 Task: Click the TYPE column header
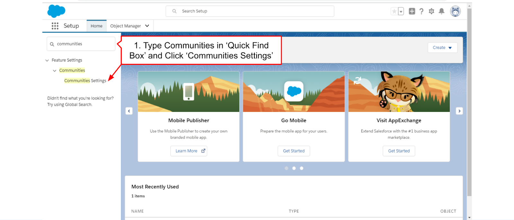click(294, 211)
